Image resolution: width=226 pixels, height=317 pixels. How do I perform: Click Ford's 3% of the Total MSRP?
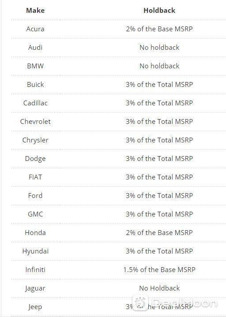[159, 196]
